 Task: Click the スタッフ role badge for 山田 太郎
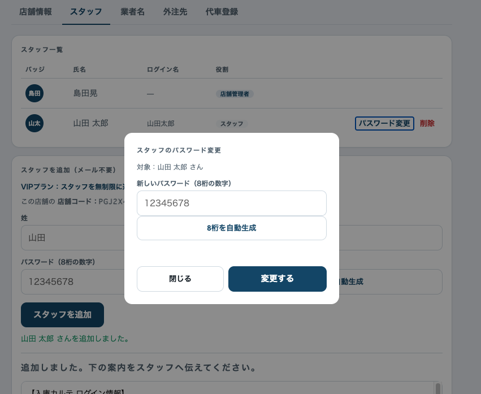coord(232,124)
